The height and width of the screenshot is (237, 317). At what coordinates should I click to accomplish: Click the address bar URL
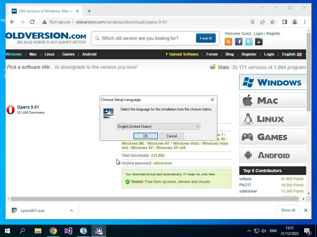[x=121, y=22]
